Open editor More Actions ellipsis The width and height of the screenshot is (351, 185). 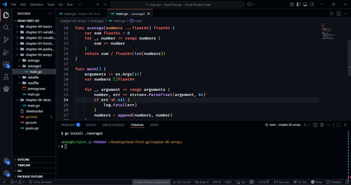[345, 14]
